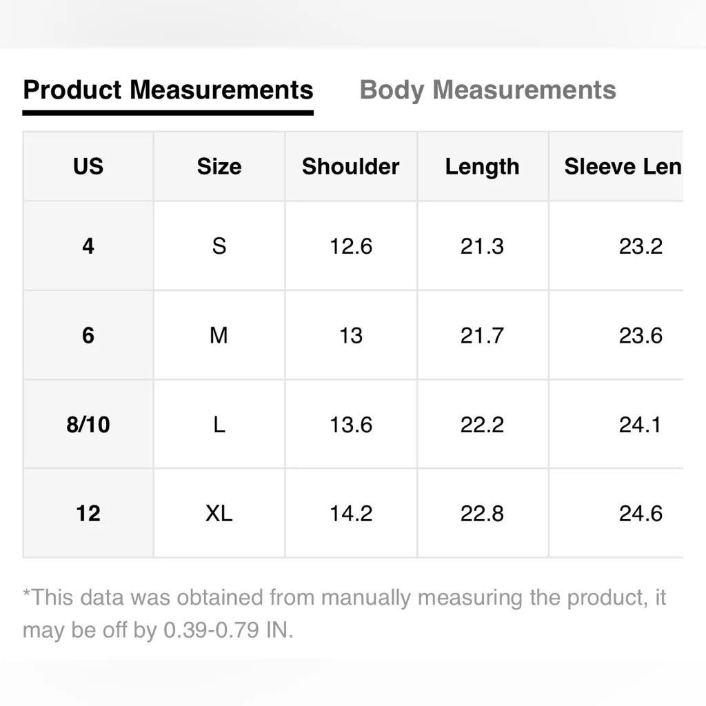Switch to the Body Measurements tab
Screen dimensions: 706x706
point(487,90)
